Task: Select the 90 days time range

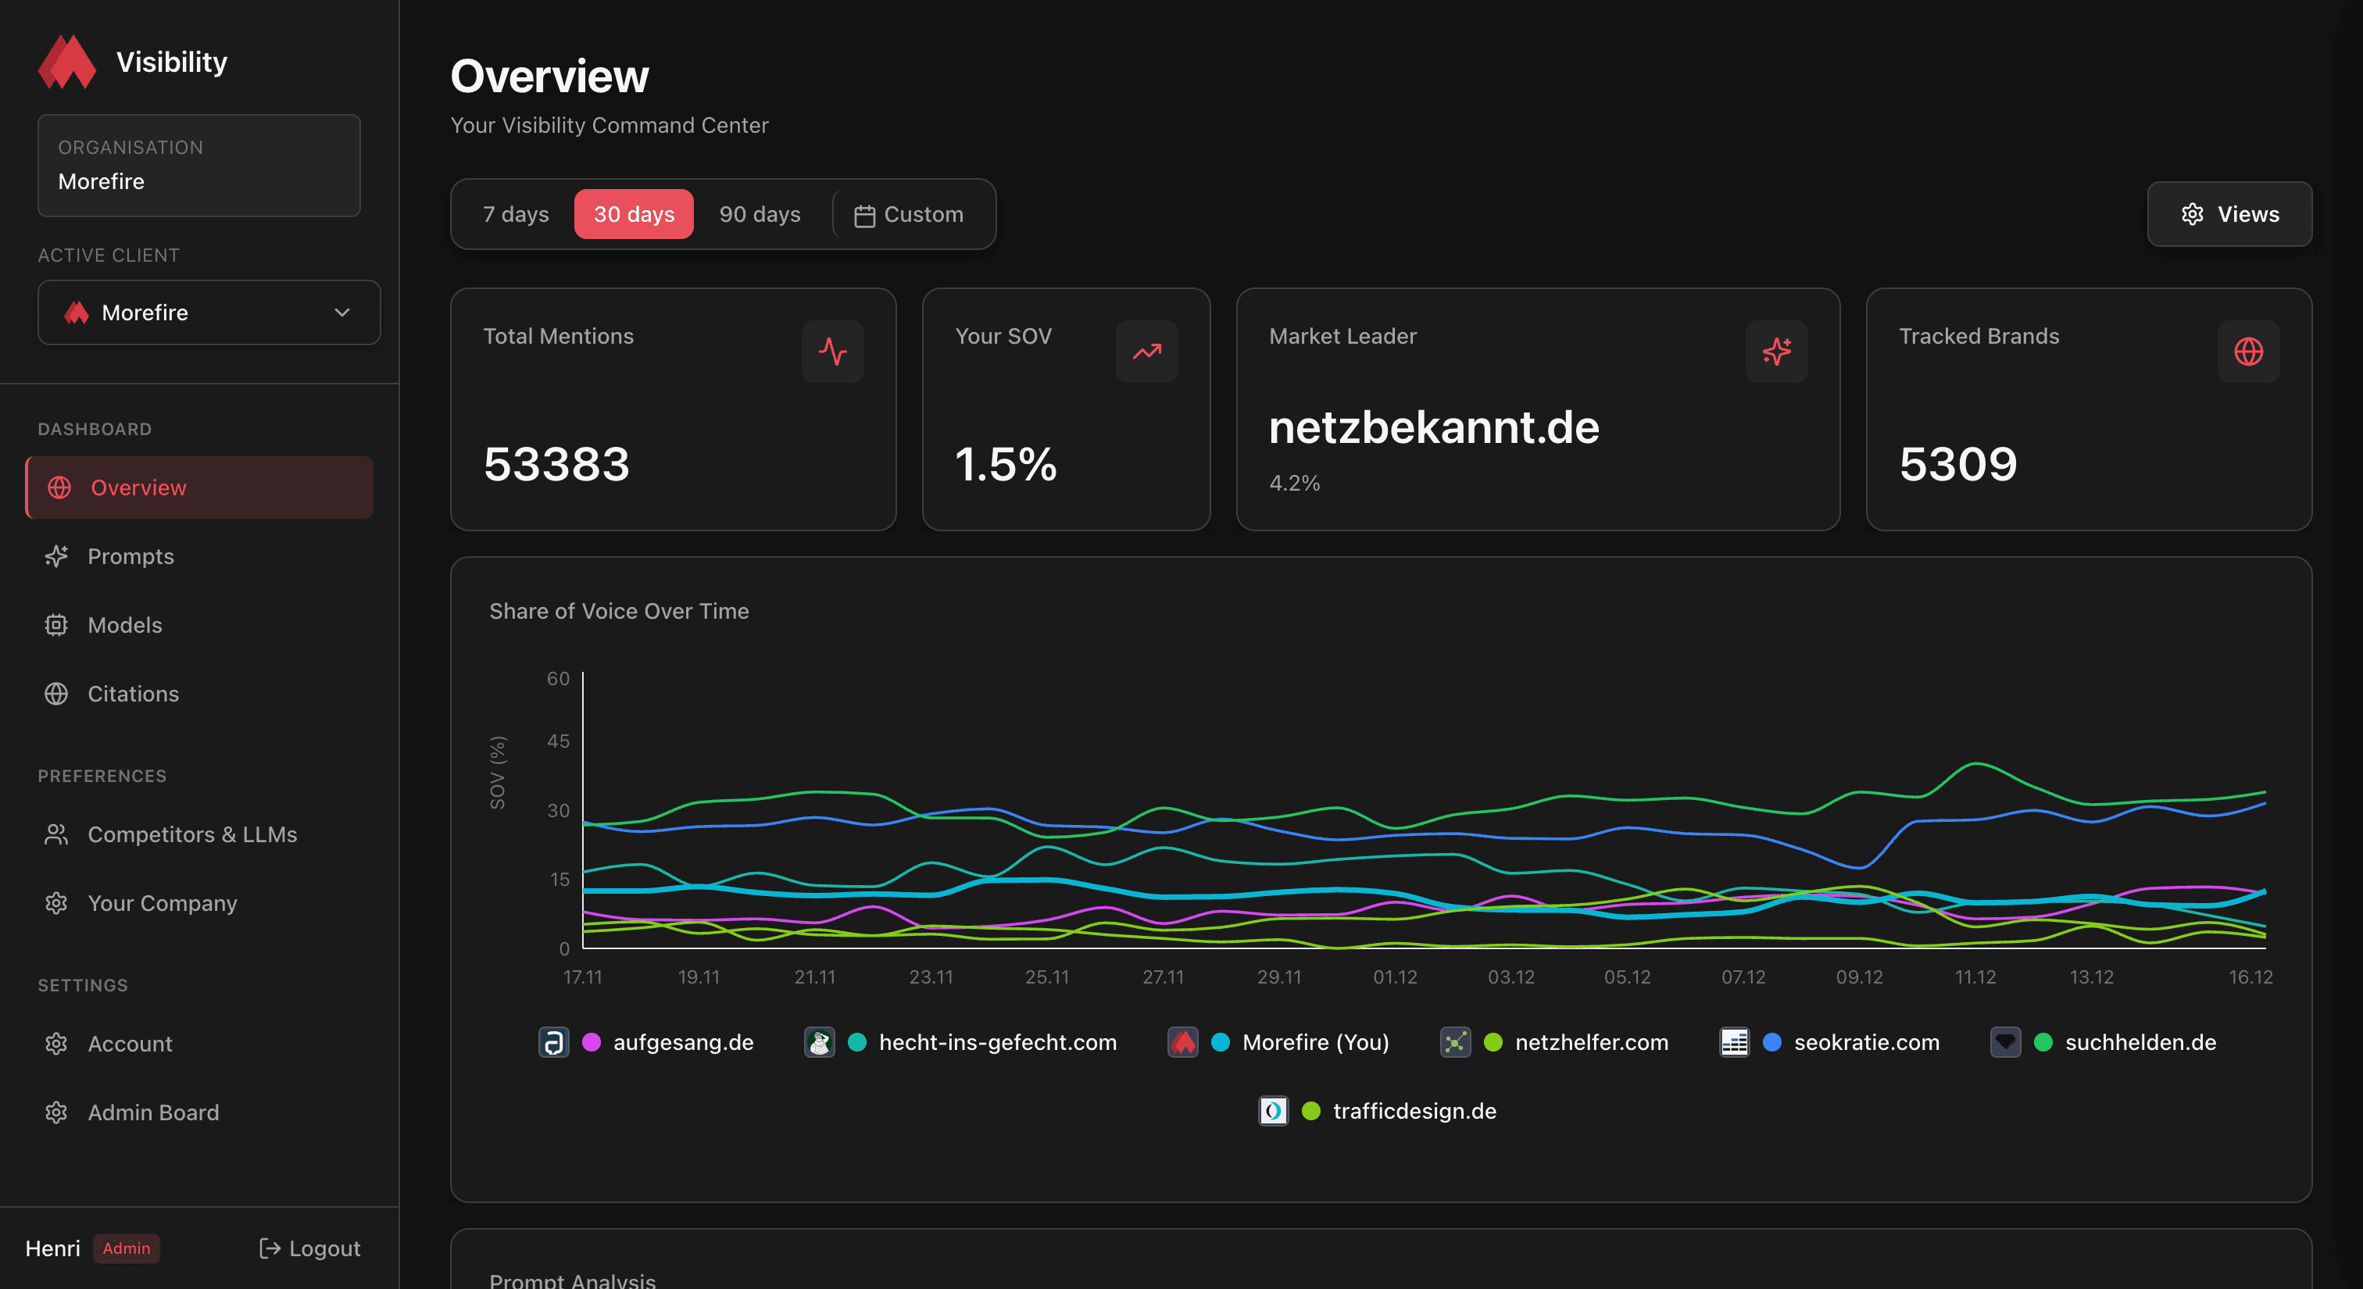Action: (x=759, y=213)
